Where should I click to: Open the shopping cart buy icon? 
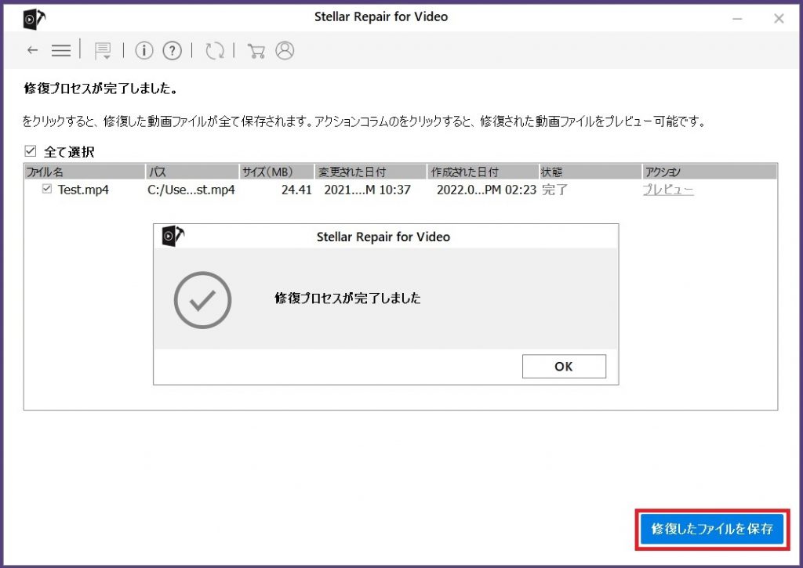(256, 51)
